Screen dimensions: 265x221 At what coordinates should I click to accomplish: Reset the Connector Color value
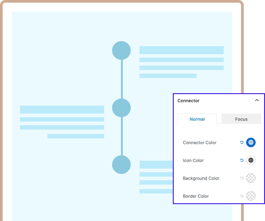[x=242, y=142]
